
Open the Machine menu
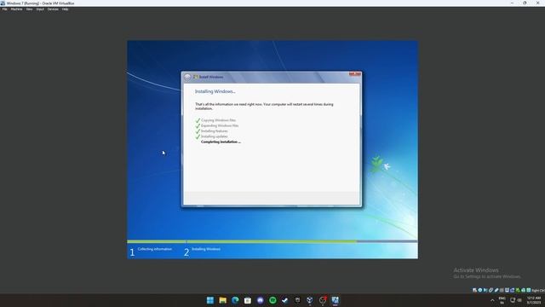tap(16, 9)
